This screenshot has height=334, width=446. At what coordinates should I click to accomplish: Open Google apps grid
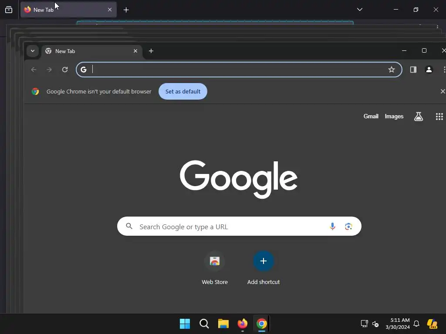(439, 117)
